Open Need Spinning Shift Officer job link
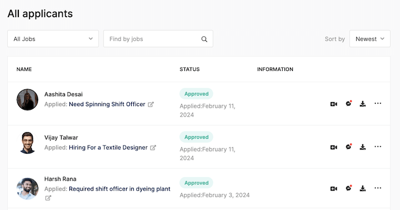This screenshot has width=400, height=210. coord(107,104)
